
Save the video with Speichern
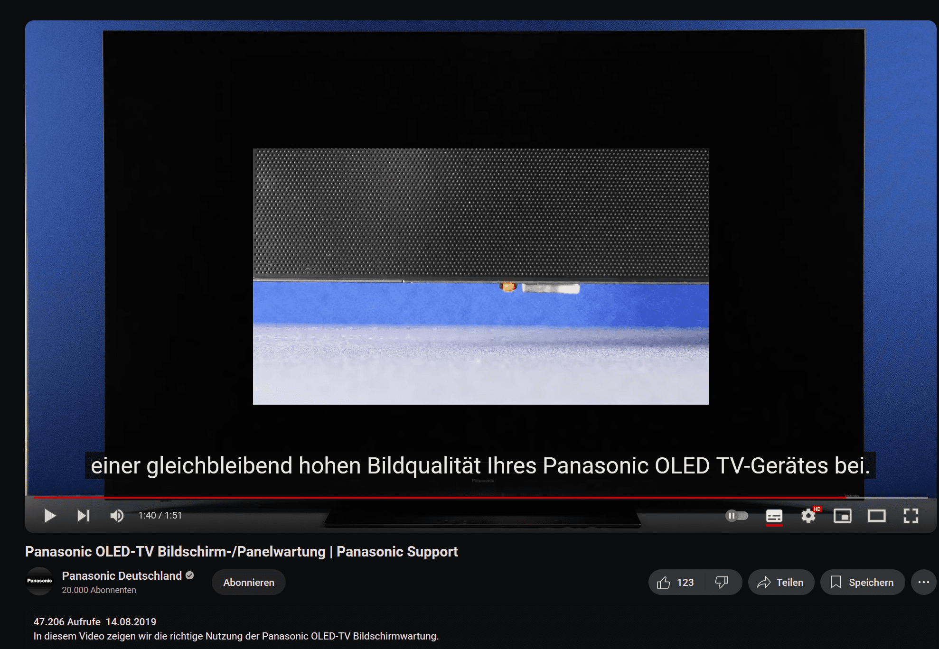click(x=863, y=582)
